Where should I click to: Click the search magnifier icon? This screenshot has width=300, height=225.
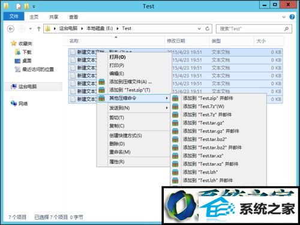tap(286, 29)
